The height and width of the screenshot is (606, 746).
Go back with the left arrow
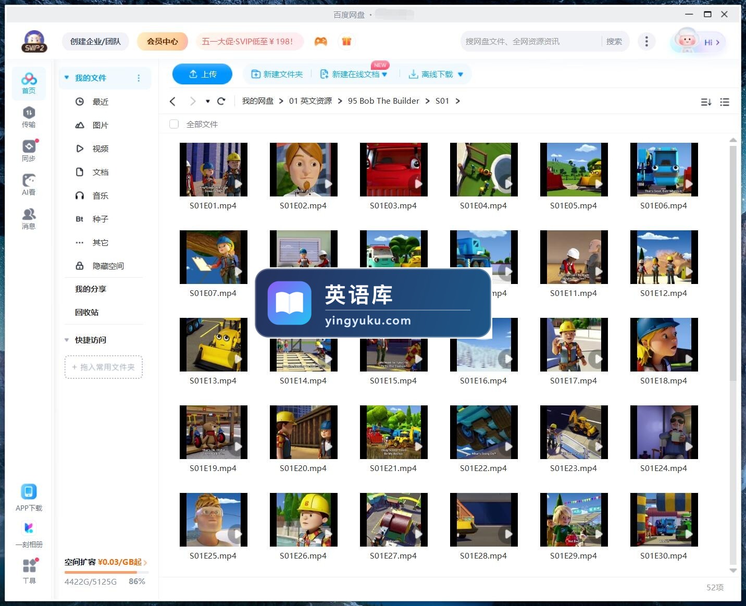pos(173,101)
